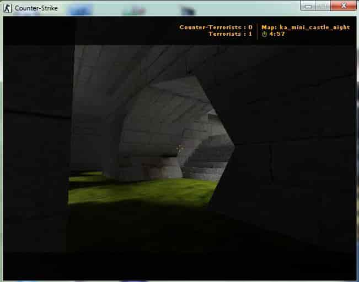Click the vertical divider between score and map
This screenshot has width=359, height=282.
click(x=257, y=31)
